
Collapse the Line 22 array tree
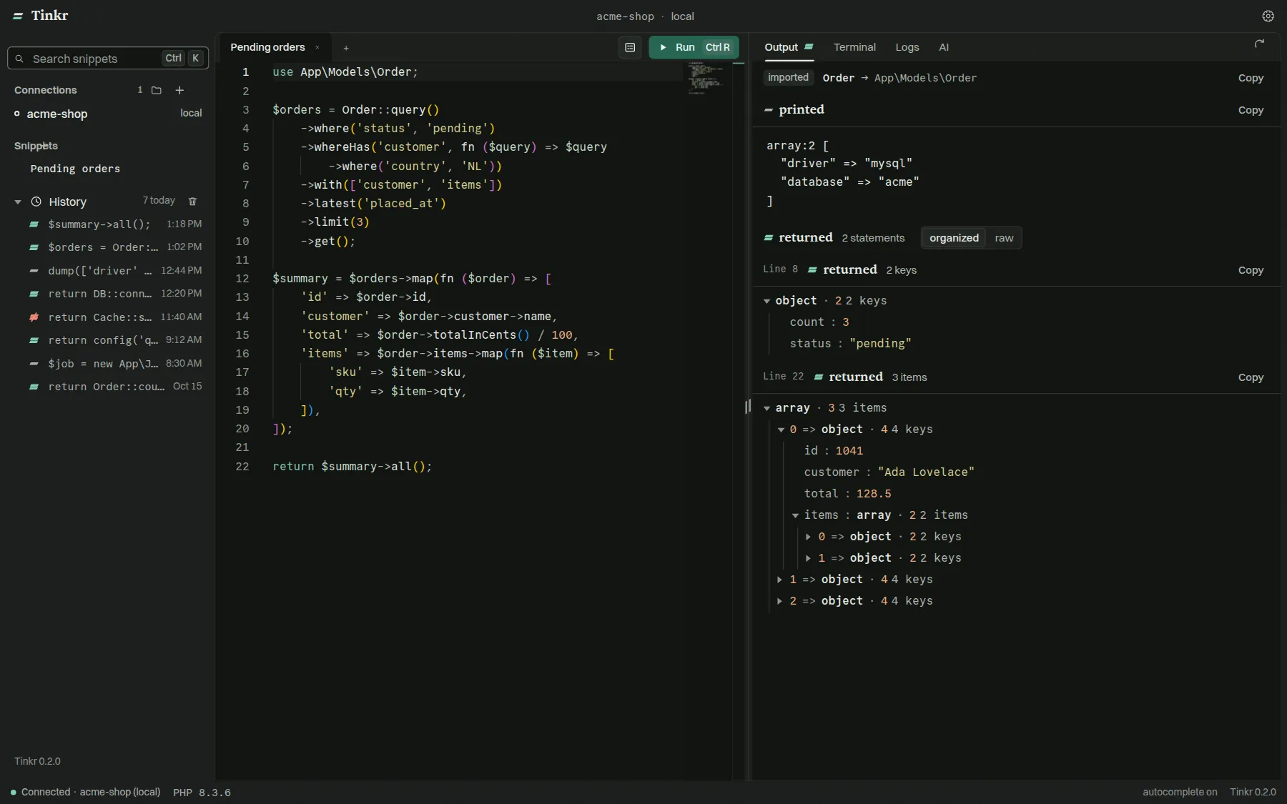[766, 408]
